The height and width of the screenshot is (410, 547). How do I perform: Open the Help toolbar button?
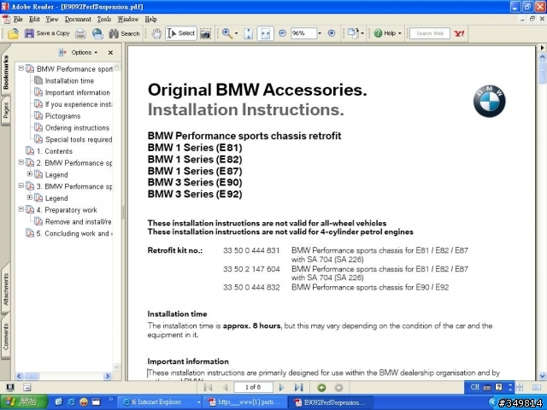(x=385, y=33)
